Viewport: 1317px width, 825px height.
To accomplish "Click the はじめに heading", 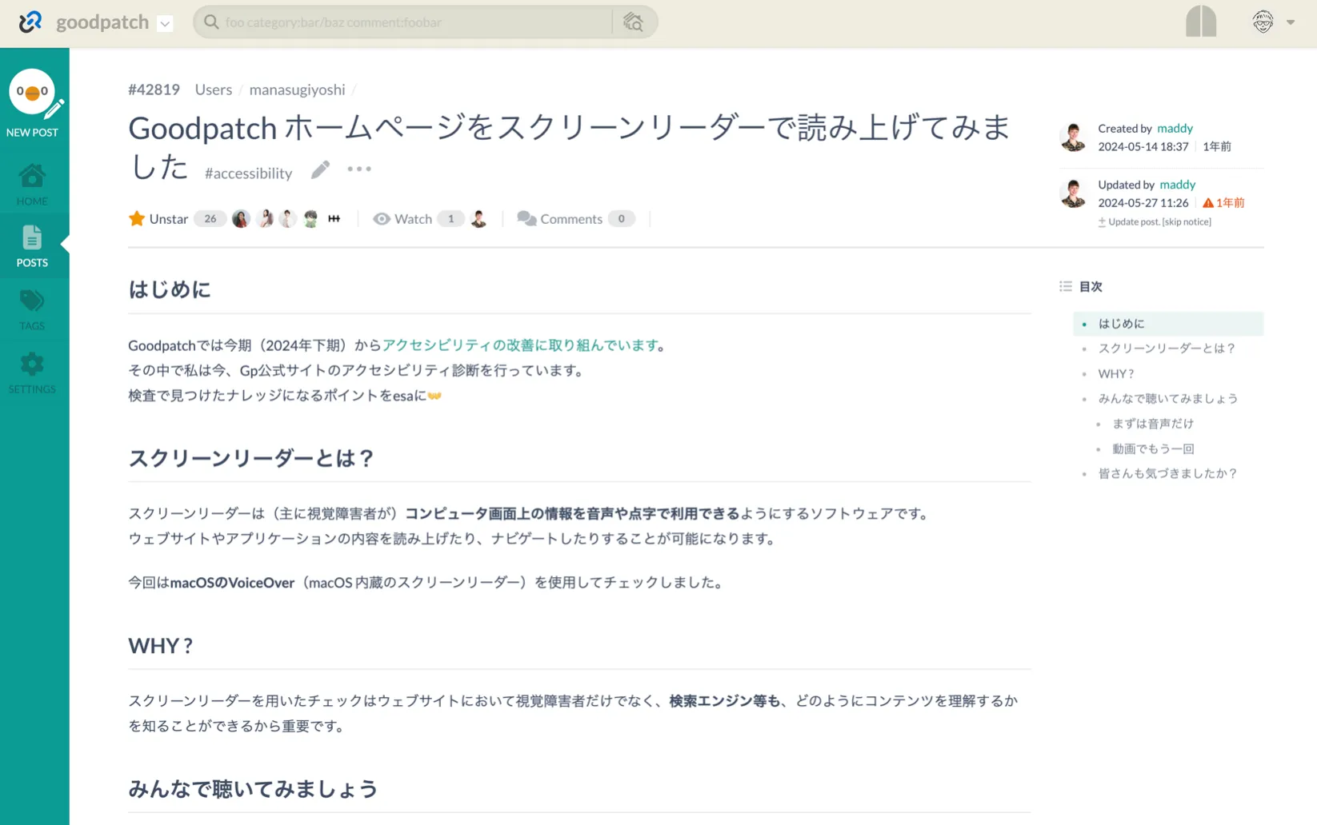I will point(169,289).
